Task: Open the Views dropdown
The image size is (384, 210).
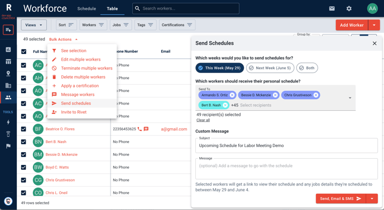Action: 34,25
